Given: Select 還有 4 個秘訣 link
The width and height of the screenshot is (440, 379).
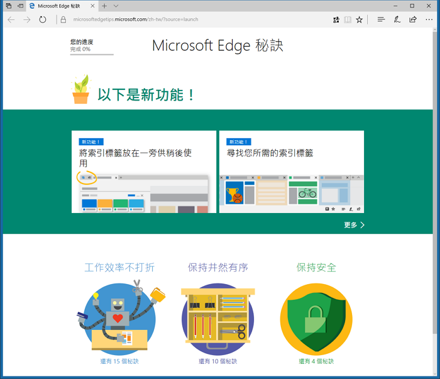Looking at the screenshot, I should (316, 361).
